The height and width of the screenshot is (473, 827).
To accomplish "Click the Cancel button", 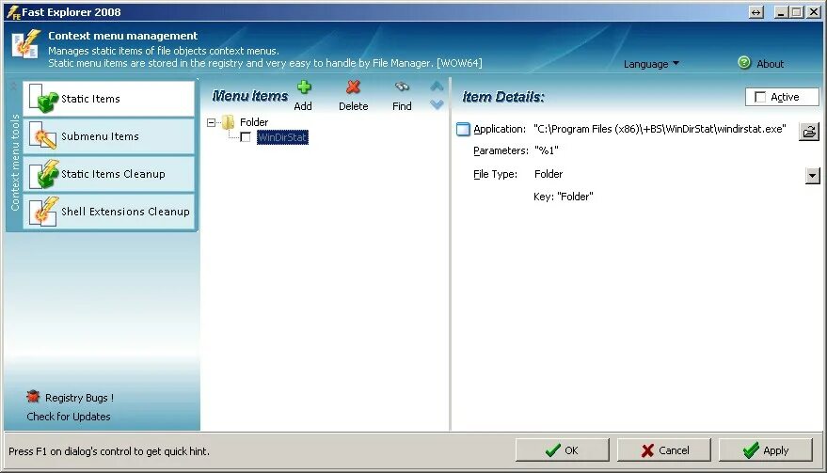I will point(664,450).
